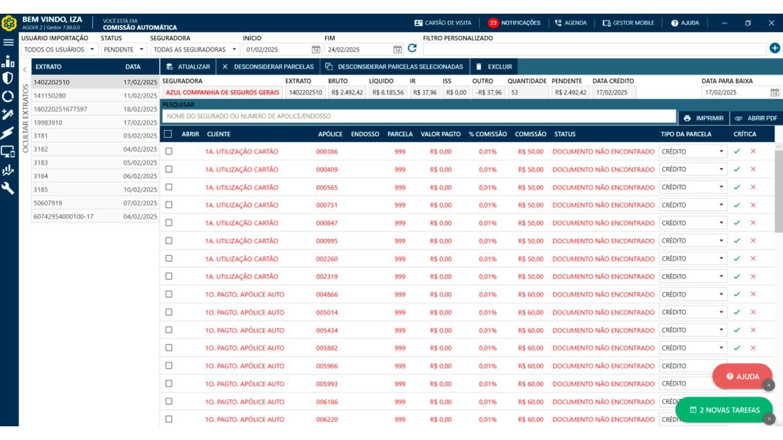The height and width of the screenshot is (440, 783).
Task: Approve critique for apólice 000565
Action: coord(737,187)
